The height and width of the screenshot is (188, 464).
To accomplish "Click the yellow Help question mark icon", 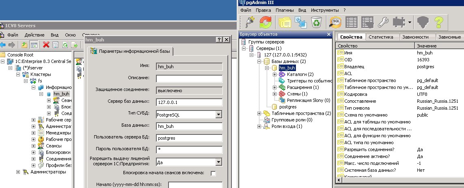I will click(438, 22).
